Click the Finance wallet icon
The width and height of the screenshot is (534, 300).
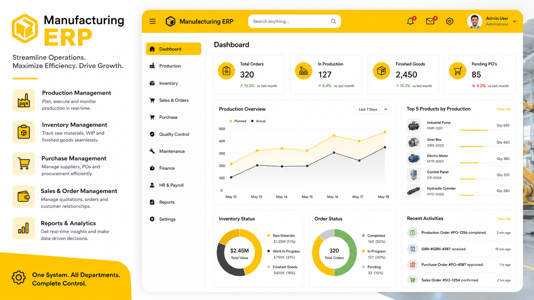pyautogui.click(x=152, y=168)
